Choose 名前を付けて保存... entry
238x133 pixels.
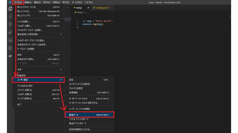pyautogui.click(x=38, y=59)
